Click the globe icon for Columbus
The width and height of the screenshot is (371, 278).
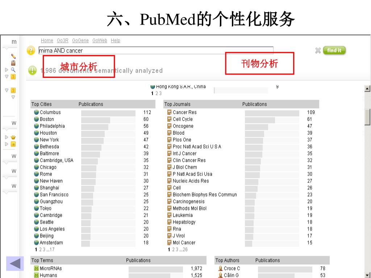[x=36, y=112]
